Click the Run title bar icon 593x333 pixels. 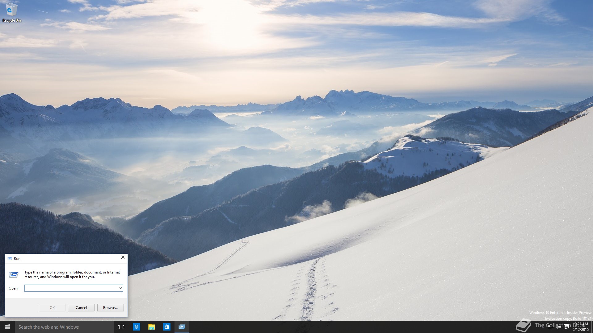[10, 259]
